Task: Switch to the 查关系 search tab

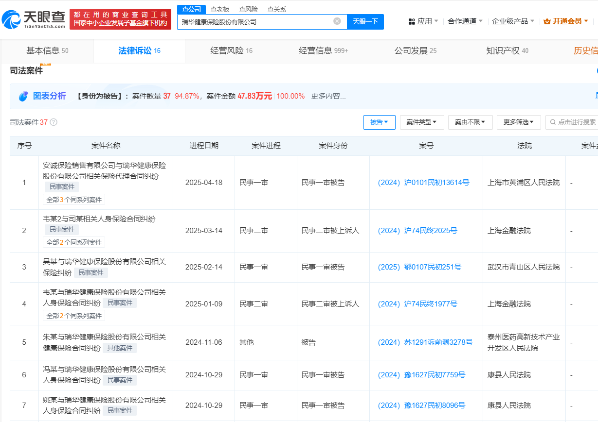Action: (277, 9)
